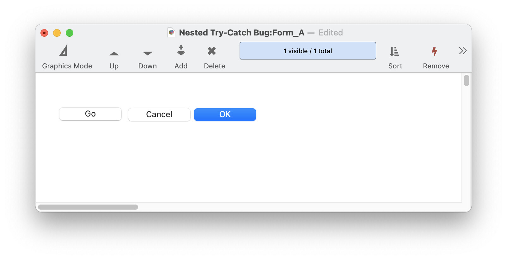Click the 'Nested Try-Catch Bug:Form_A' window title

242,33
